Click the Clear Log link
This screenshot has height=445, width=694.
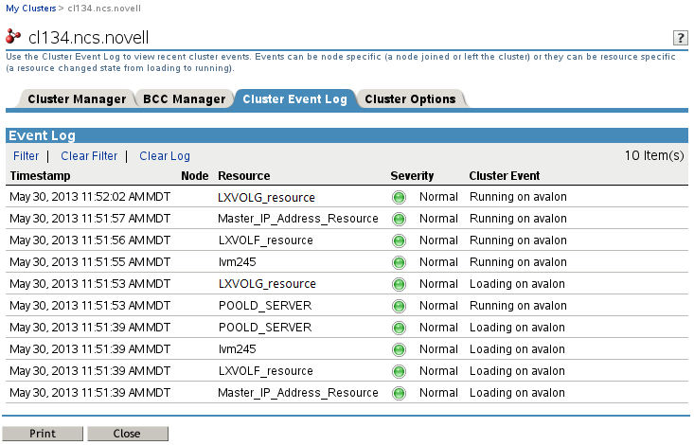tap(165, 156)
